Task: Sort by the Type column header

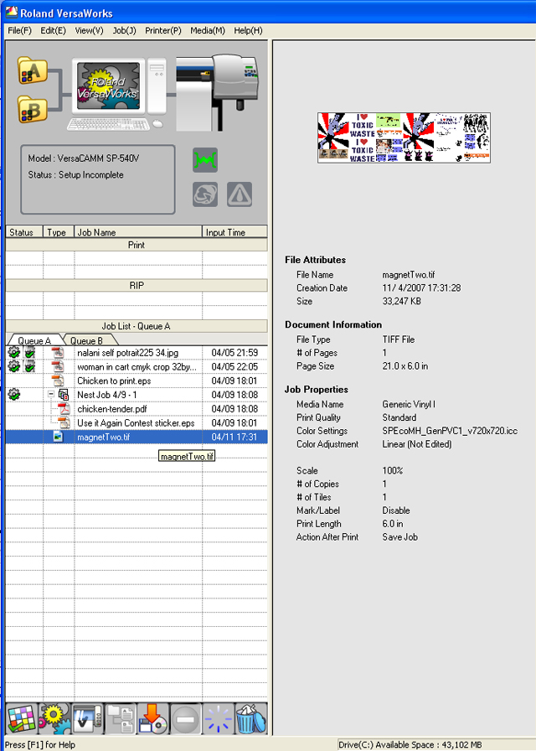Action: tap(59, 232)
